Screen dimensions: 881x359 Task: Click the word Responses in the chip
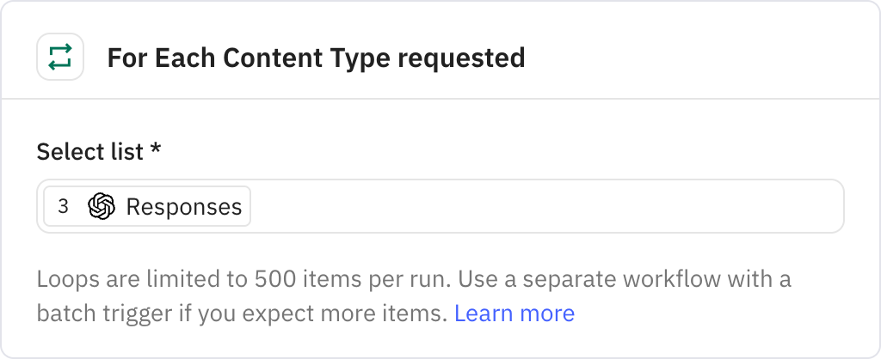coord(184,207)
